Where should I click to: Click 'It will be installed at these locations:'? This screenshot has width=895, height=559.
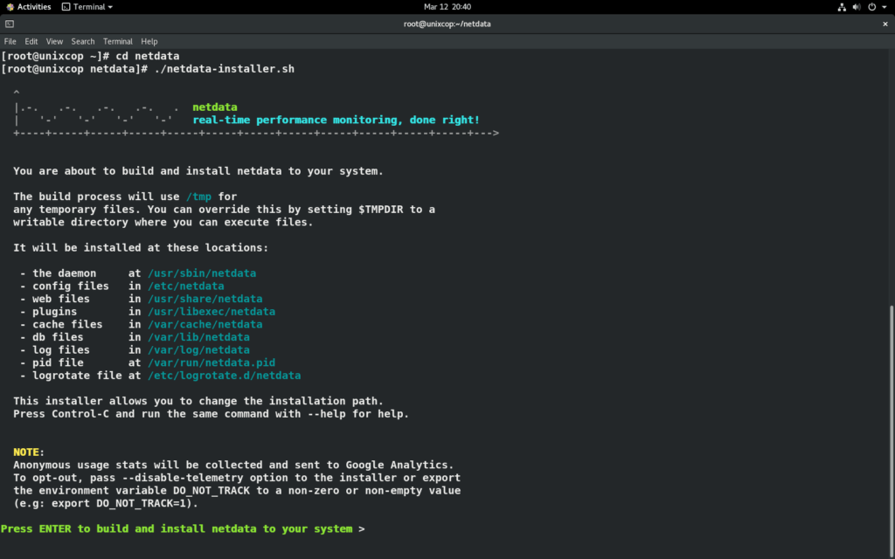141,247
